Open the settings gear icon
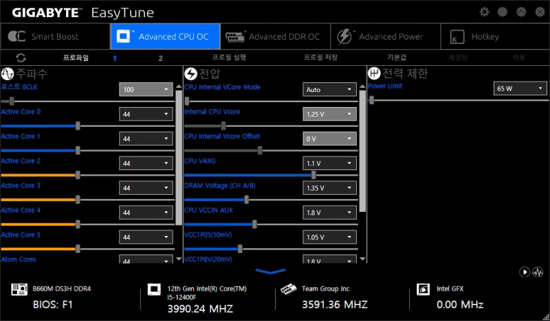 pyautogui.click(x=485, y=12)
